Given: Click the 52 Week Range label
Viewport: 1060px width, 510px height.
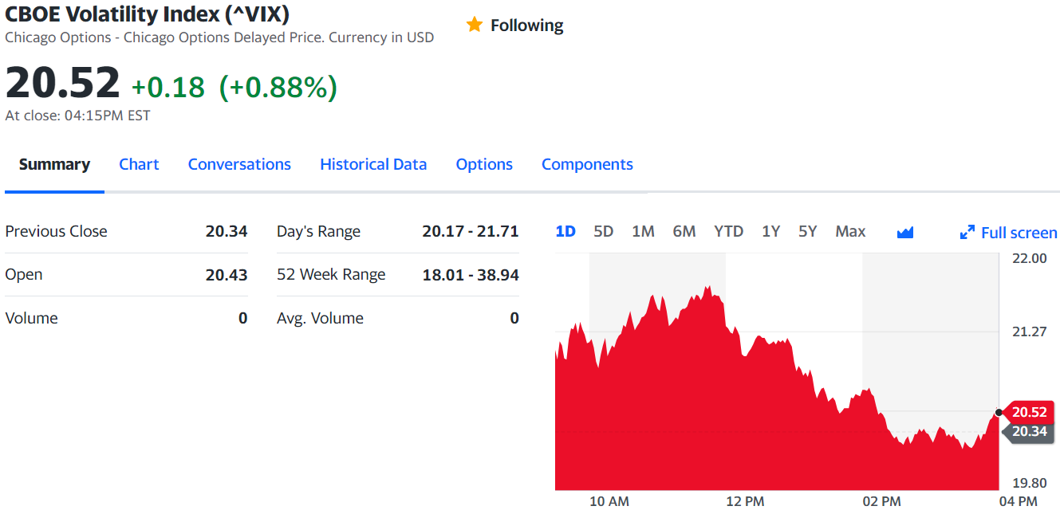Looking at the screenshot, I should (x=331, y=274).
